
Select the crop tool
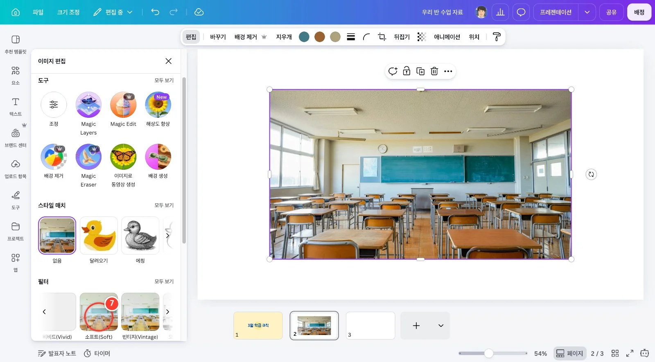coord(382,37)
